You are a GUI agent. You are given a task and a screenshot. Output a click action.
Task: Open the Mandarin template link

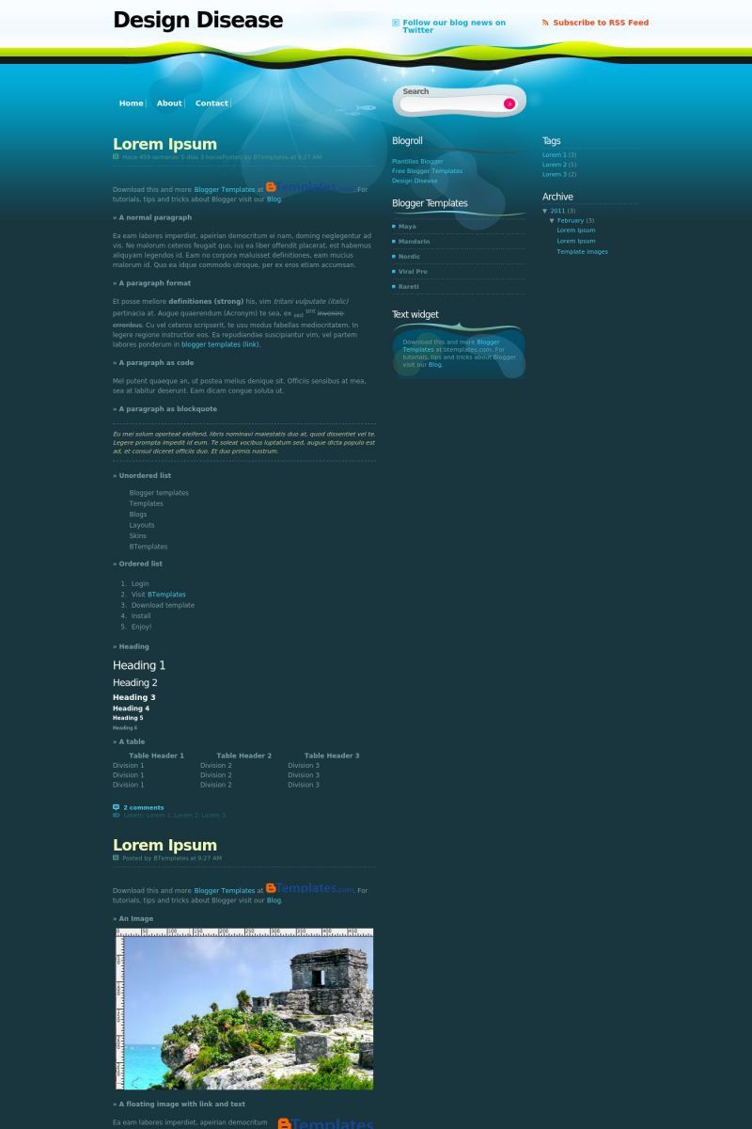(414, 241)
